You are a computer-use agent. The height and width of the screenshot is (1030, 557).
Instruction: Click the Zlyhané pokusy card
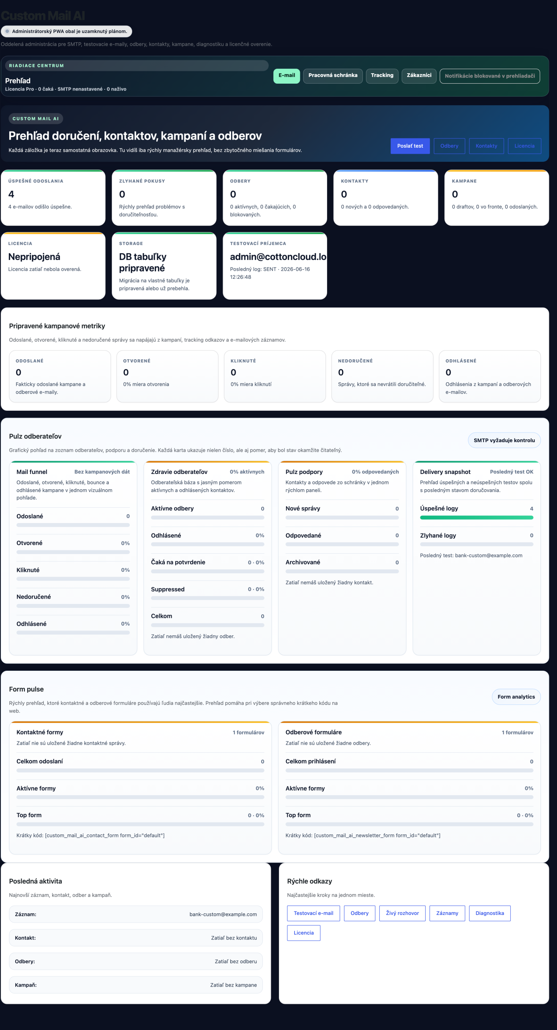click(x=164, y=198)
